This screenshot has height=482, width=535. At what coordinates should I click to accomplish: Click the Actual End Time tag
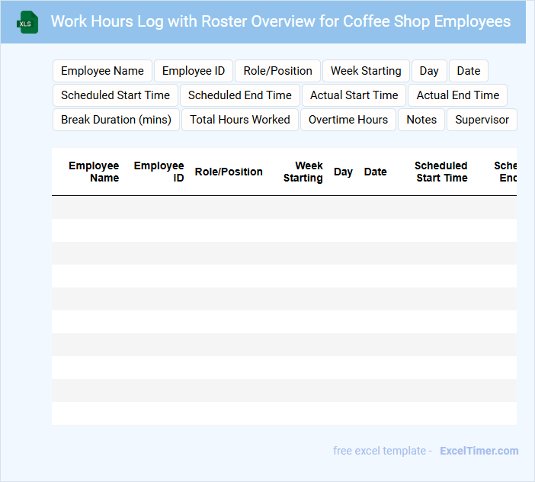coord(458,95)
